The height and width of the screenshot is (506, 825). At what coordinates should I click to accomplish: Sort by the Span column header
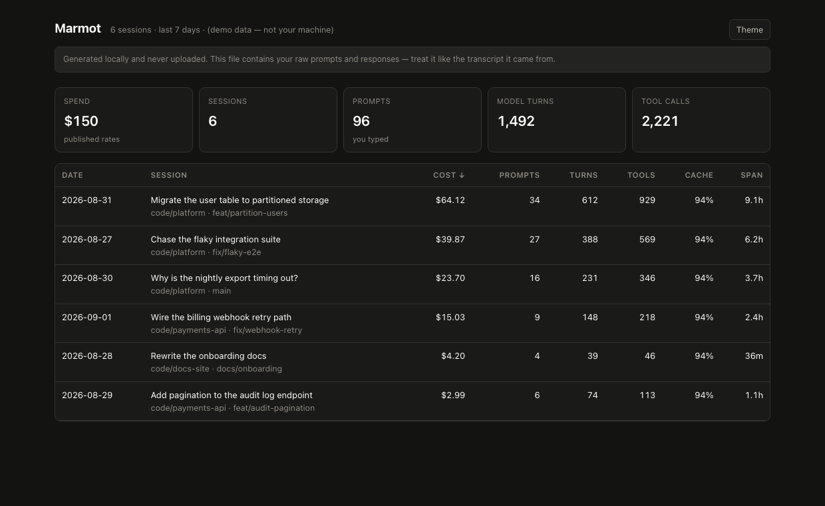click(752, 175)
